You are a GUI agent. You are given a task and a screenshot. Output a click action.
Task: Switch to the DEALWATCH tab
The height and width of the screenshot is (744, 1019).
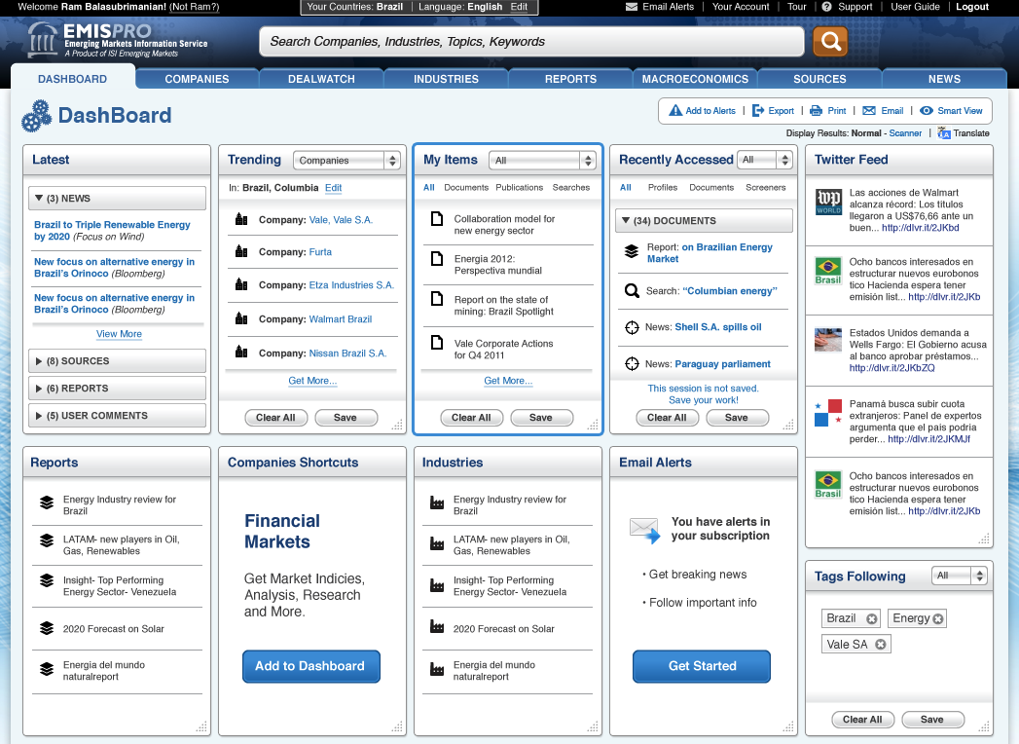(322, 79)
